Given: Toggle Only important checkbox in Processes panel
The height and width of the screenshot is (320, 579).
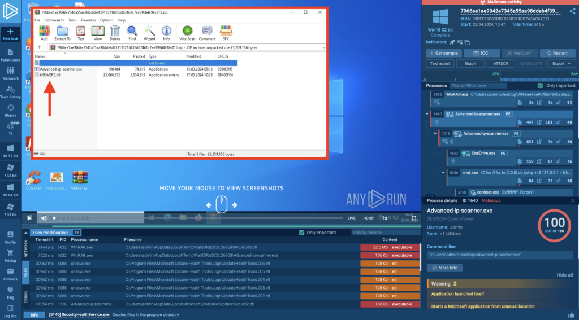Looking at the screenshot, I should (x=540, y=85).
